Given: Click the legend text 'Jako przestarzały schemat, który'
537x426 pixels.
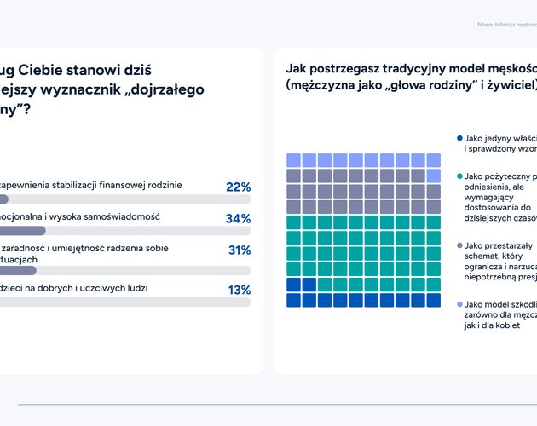Looking at the screenshot, I should (x=499, y=250).
